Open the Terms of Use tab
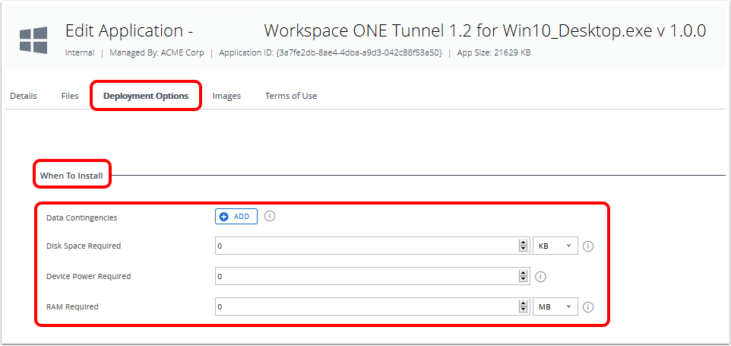The image size is (731, 346). (x=291, y=97)
